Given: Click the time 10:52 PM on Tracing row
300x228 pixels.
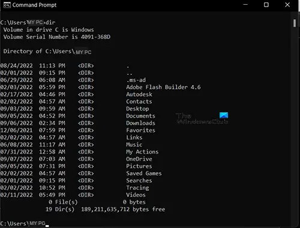Looking at the screenshot, I should (52, 188).
